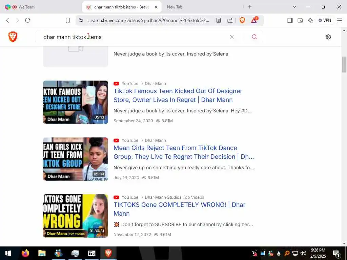The height and width of the screenshot is (260, 347).
Task: Click 'July 16, 2020' date text
Action: [126, 177]
